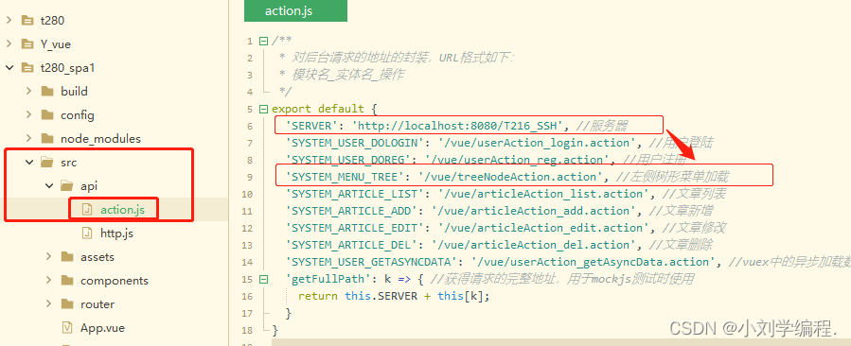Select the router folder name

98,304
